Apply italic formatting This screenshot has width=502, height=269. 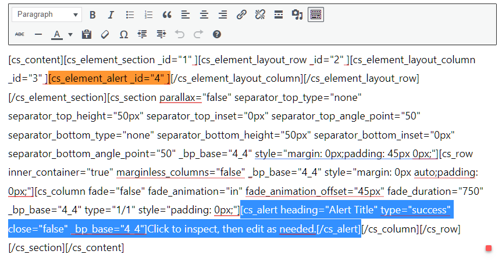pos(111,14)
